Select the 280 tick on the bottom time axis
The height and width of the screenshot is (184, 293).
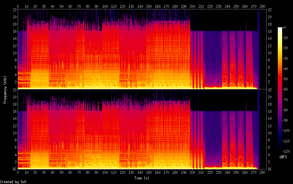pyautogui.click(x=263, y=172)
